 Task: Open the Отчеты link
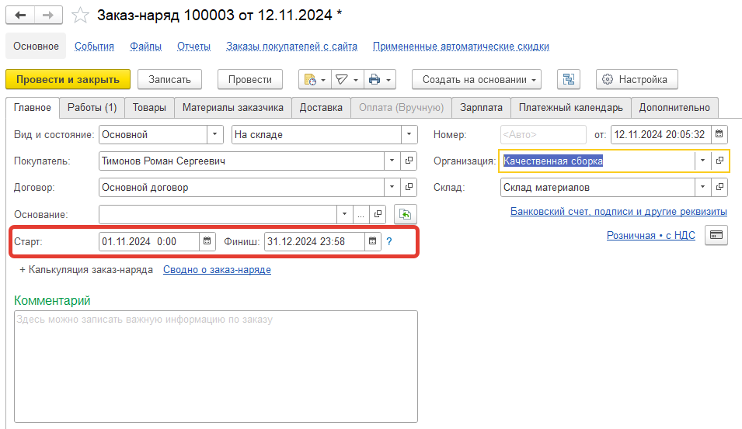tap(193, 47)
